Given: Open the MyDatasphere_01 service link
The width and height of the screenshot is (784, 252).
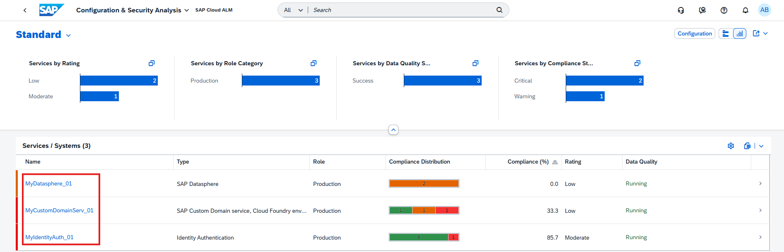Looking at the screenshot, I should pyautogui.click(x=48, y=183).
